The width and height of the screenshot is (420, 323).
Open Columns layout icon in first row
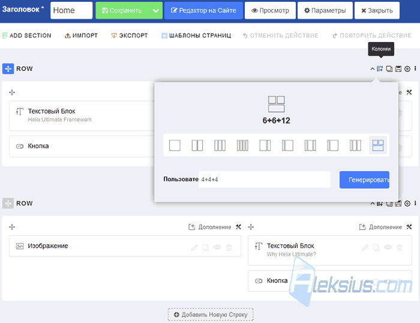pyautogui.click(x=380, y=69)
